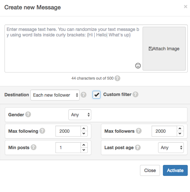This screenshot has height=192, width=190.
Task: Focus the Max followers number field
Action: tap(164, 131)
